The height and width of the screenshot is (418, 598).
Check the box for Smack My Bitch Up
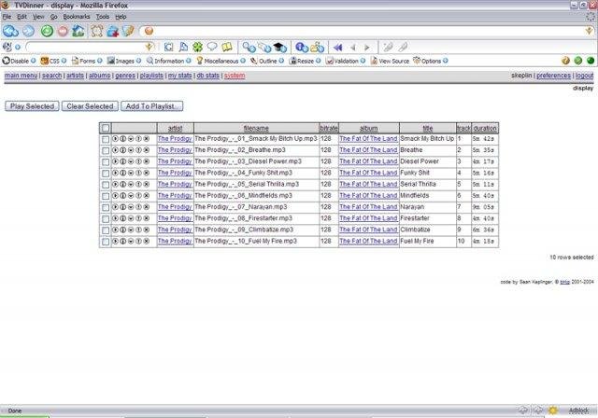[106, 139]
